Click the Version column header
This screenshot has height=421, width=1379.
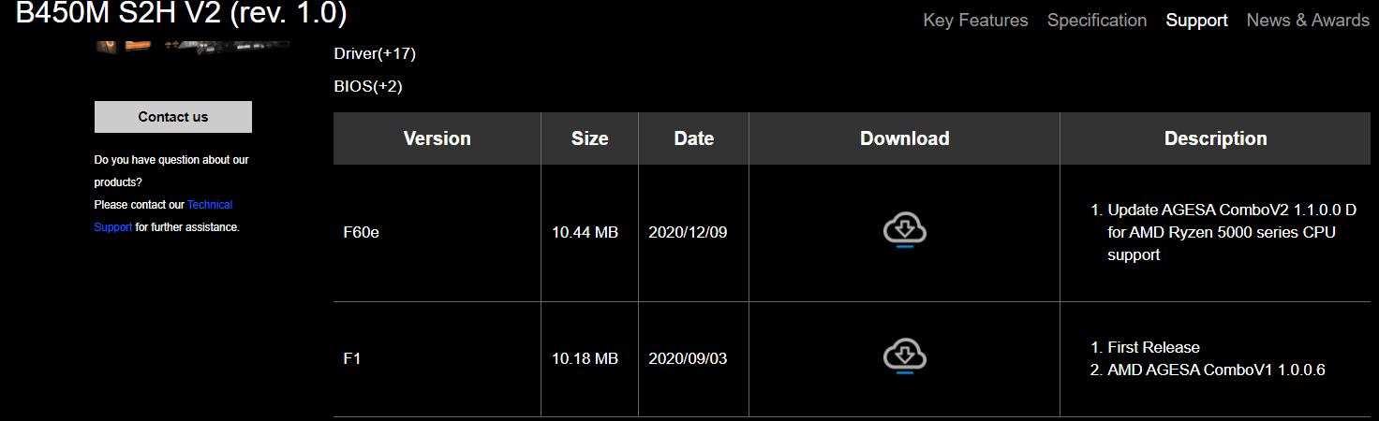(x=437, y=138)
